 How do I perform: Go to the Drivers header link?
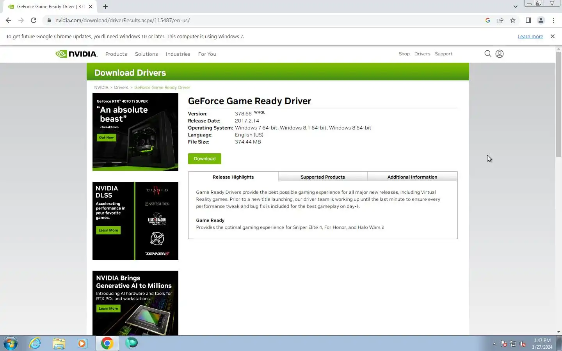422,54
